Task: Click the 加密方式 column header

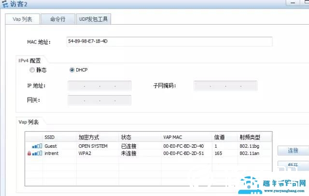Action: [98, 137]
